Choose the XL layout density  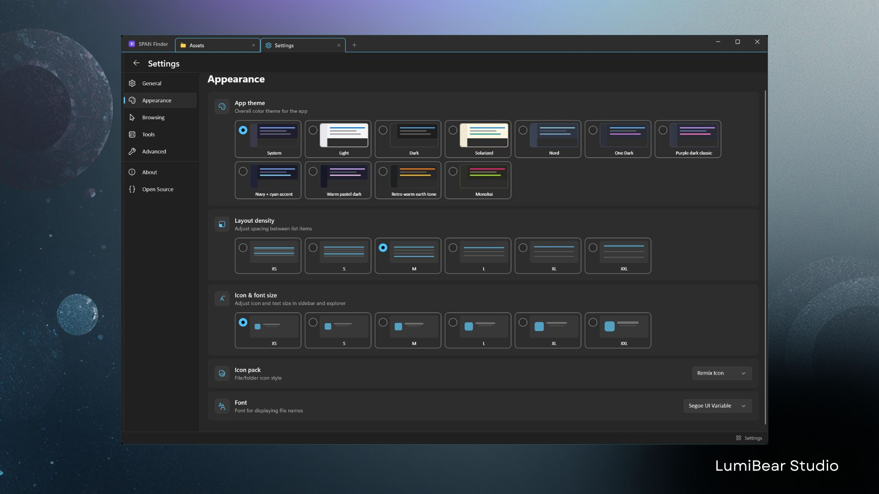(548, 256)
